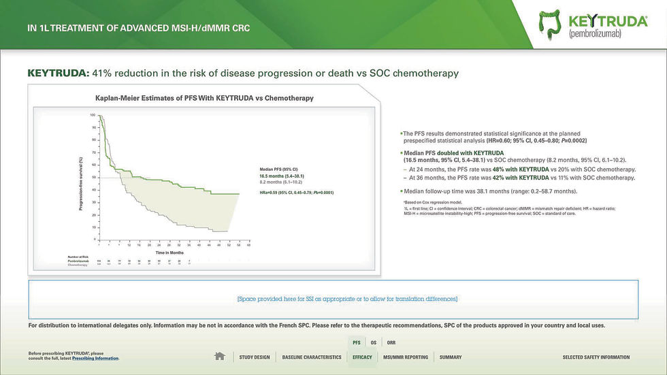Screen dimensions: 667x375
Task: Click the 'Progression-free survival (%)' axis label
Action: [80, 183]
